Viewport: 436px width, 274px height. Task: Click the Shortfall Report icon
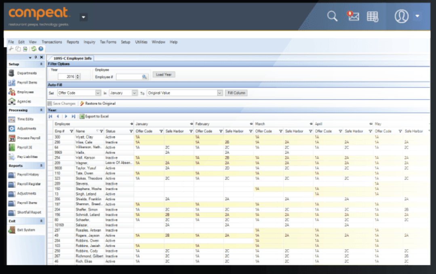[11, 212]
